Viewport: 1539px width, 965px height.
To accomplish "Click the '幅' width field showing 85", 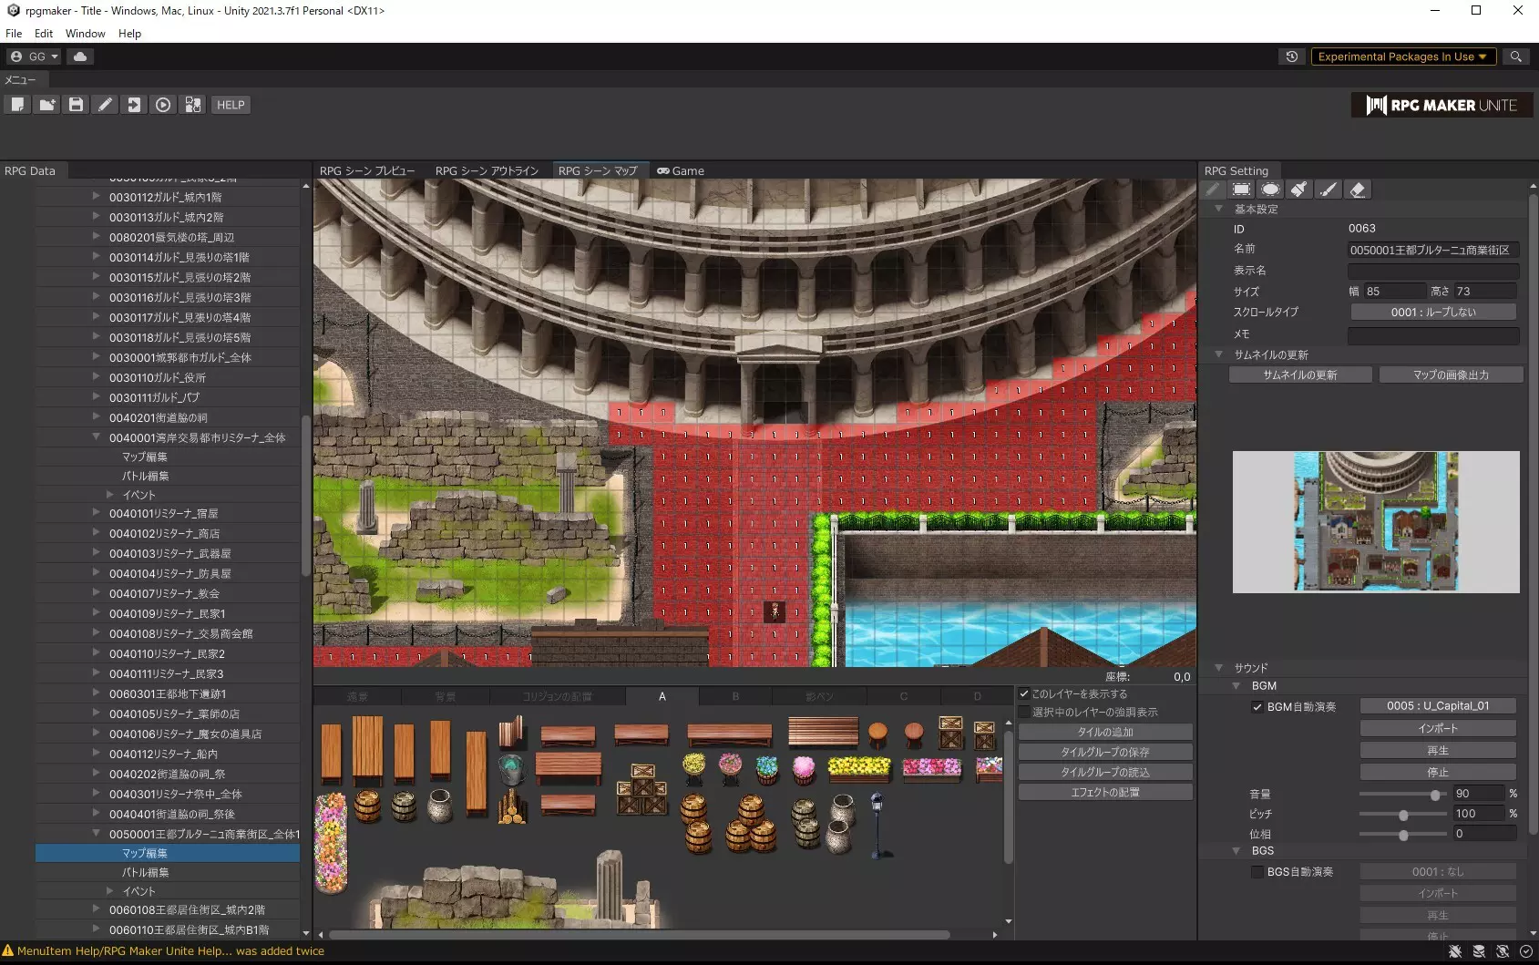I will [x=1393, y=292].
